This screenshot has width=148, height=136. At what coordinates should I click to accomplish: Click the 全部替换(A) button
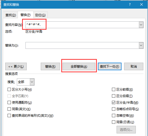click(x=79, y=67)
